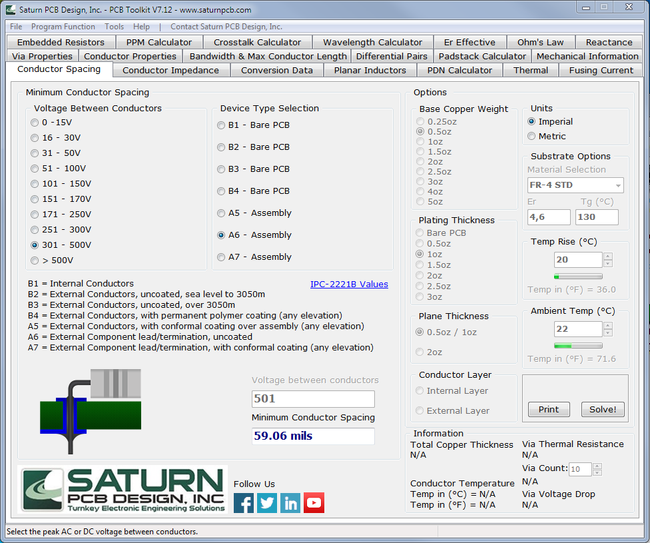The width and height of the screenshot is (650, 543).
Task: Open the Tools menu
Action: coord(114,27)
